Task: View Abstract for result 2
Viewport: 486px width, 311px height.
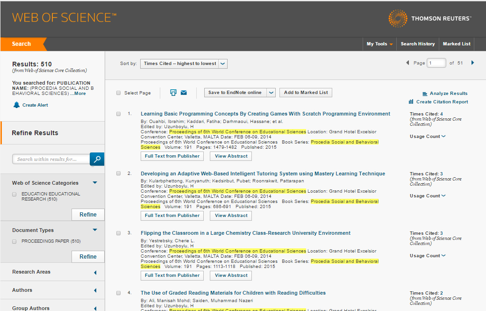Action: (231, 216)
